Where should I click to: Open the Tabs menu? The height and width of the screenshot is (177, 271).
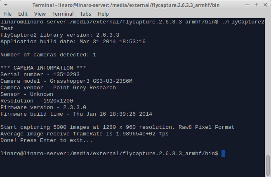pyautogui.click(x=85, y=14)
